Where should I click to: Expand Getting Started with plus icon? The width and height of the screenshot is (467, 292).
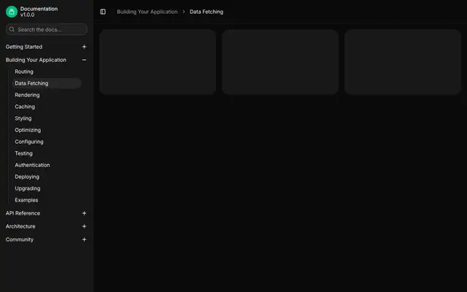85,47
